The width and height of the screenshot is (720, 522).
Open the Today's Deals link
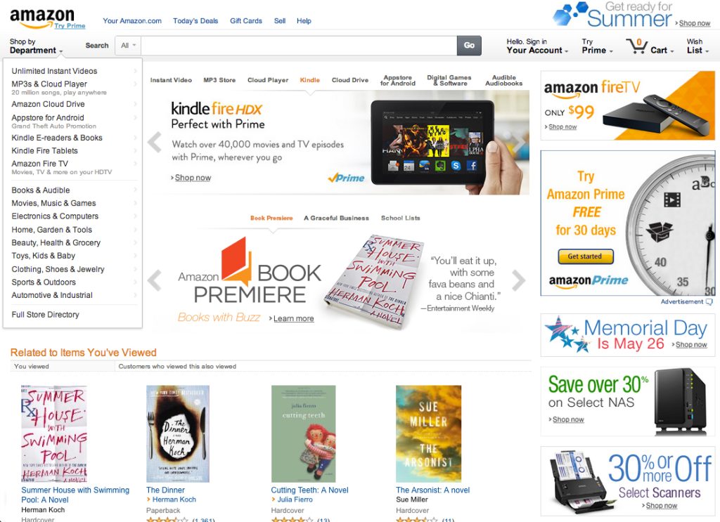195,21
